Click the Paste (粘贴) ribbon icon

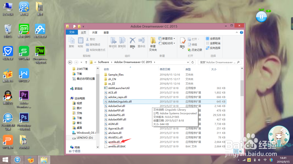(80, 42)
